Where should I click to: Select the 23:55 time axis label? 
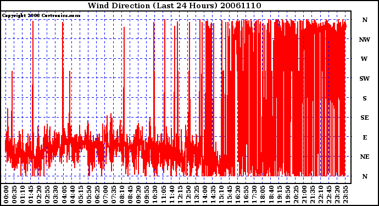click(345, 194)
